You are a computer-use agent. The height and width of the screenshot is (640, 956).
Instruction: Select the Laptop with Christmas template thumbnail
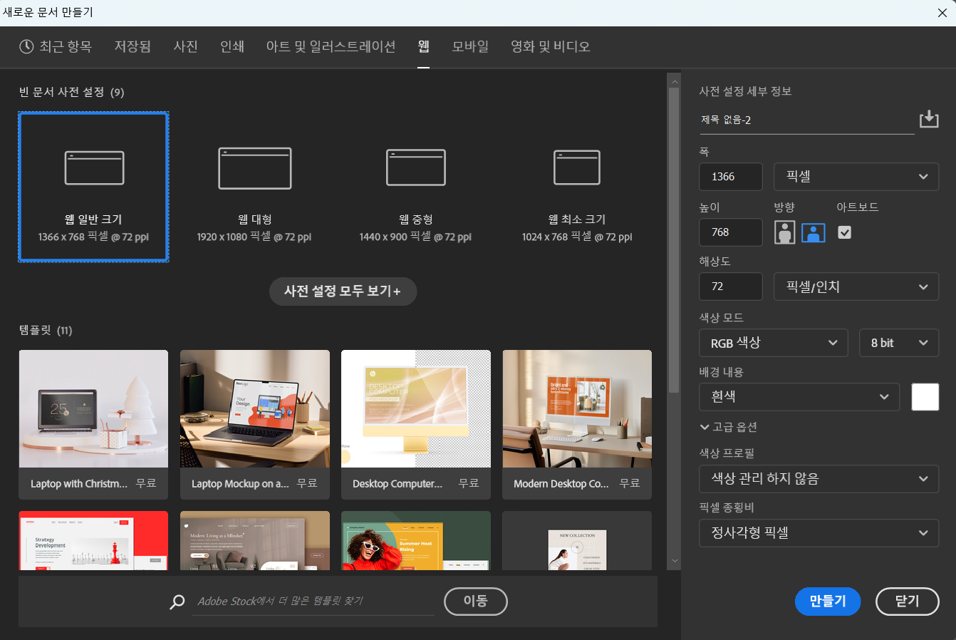pyautogui.click(x=93, y=409)
